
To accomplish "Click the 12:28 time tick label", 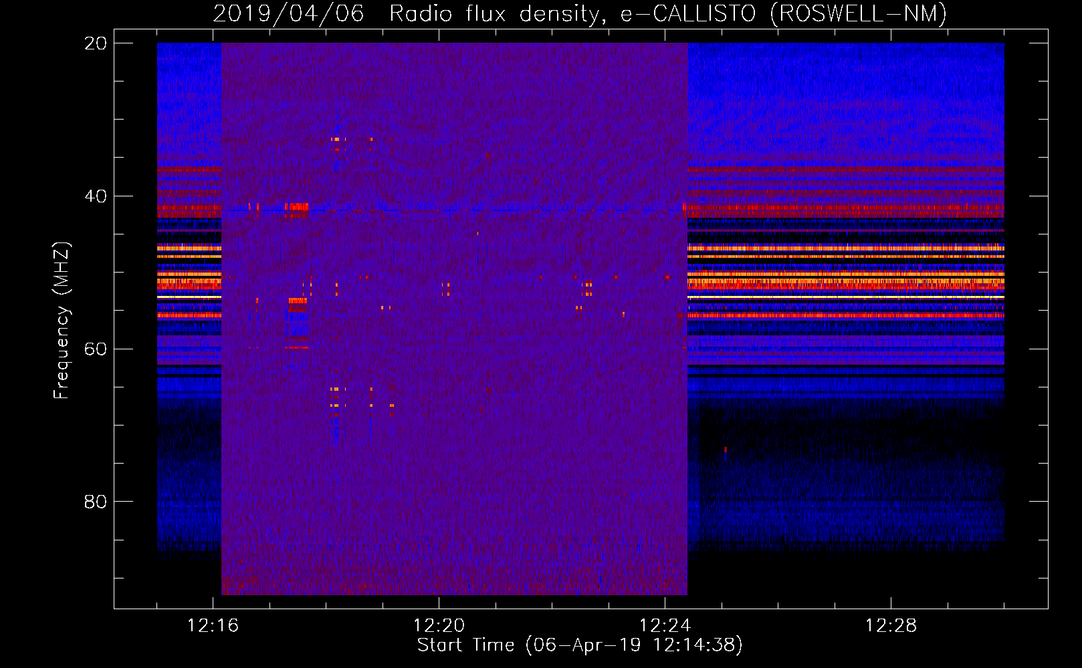I will (891, 625).
